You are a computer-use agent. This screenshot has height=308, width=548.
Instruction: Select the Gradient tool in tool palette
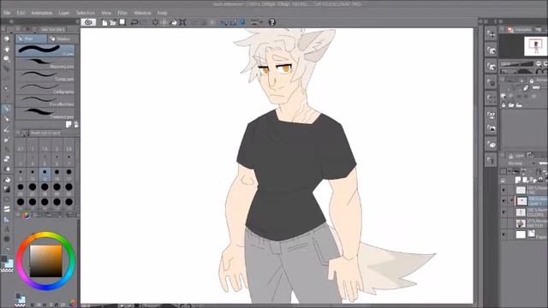[7, 189]
